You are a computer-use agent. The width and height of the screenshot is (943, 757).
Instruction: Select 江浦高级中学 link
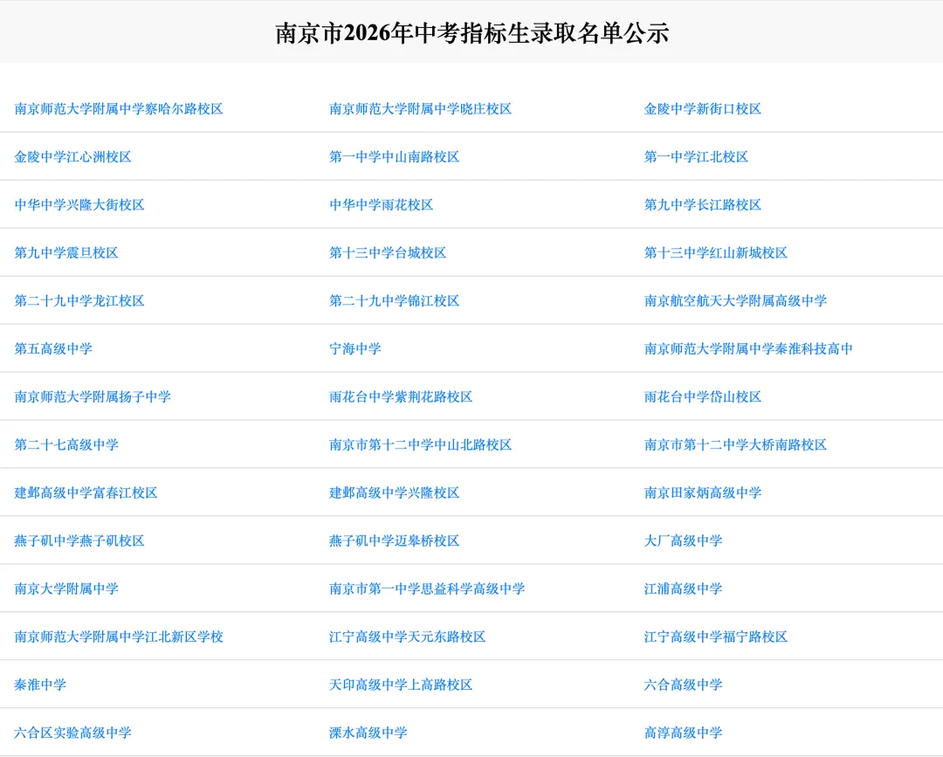point(683,588)
